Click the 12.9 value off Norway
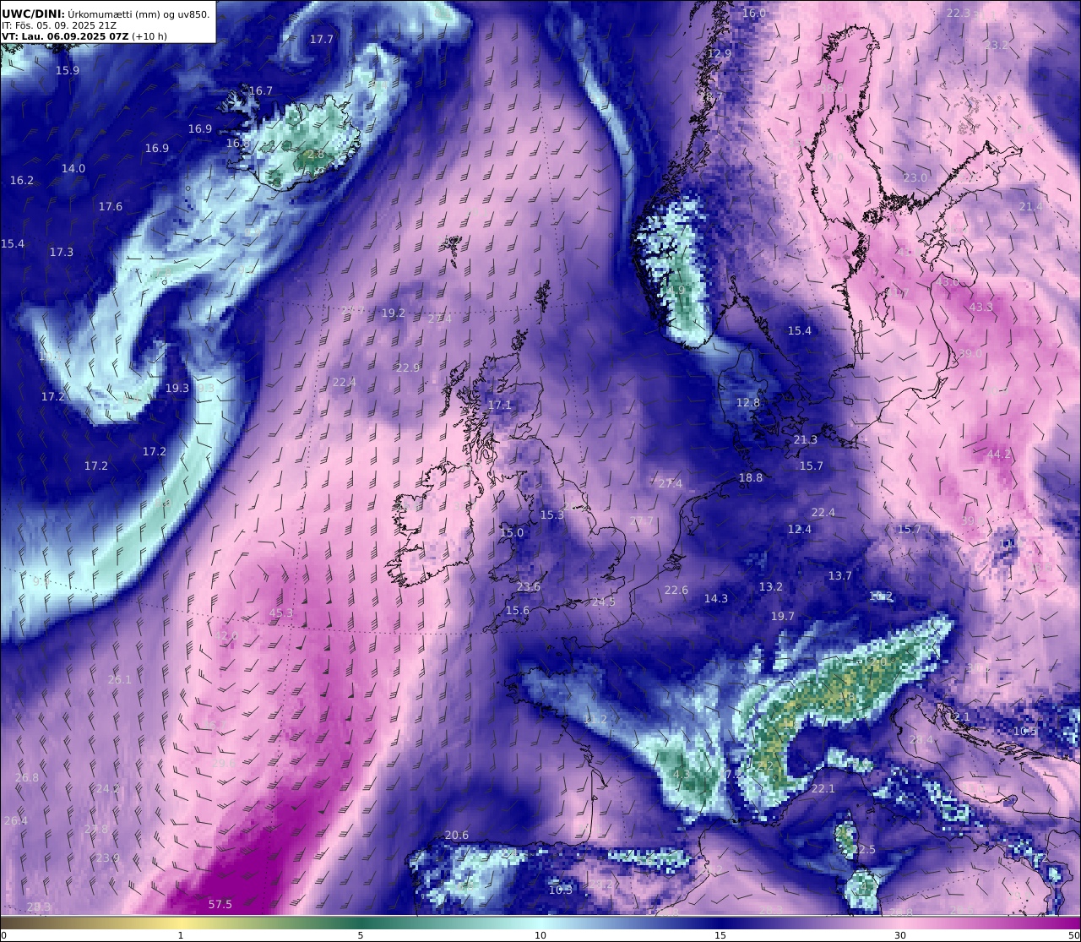The width and height of the screenshot is (1081, 942). tap(720, 54)
